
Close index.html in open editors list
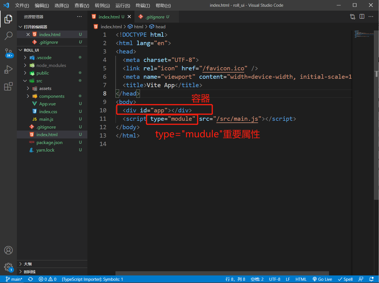(x=28, y=34)
